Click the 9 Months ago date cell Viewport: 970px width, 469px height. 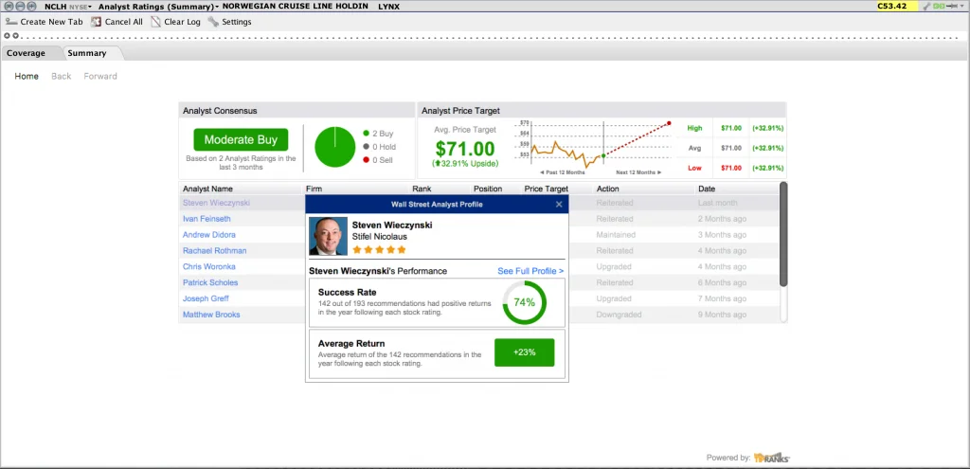tap(722, 315)
